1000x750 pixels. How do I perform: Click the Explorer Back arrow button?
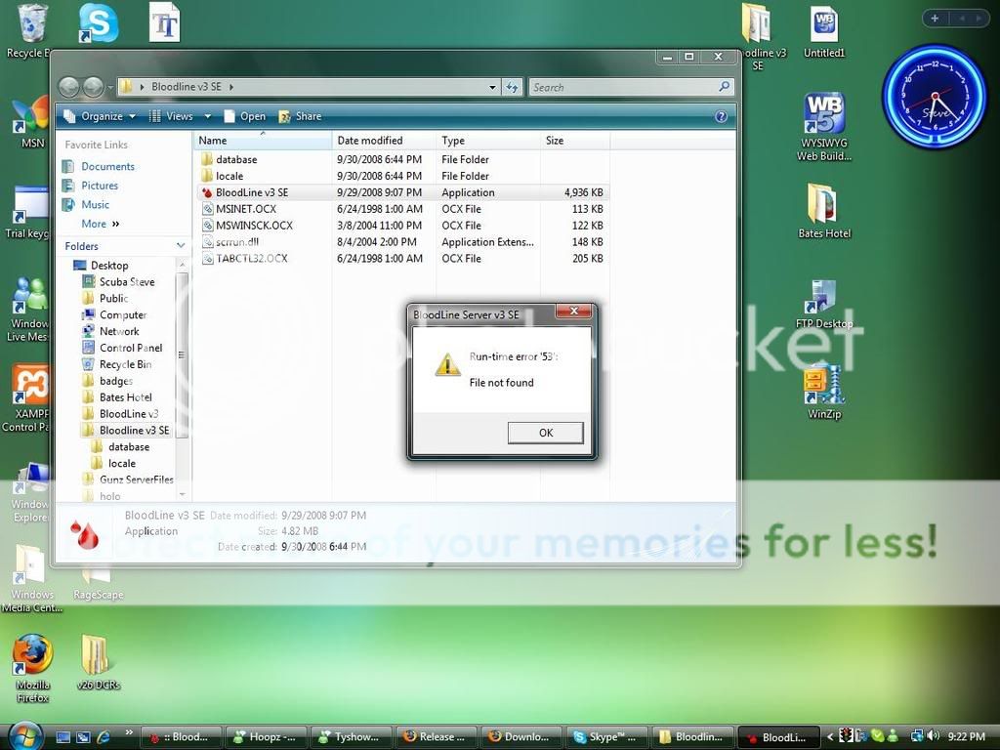(x=69, y=87)
